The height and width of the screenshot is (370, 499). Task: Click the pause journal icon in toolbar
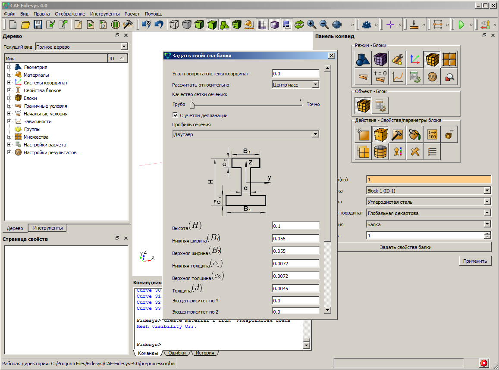115,25
